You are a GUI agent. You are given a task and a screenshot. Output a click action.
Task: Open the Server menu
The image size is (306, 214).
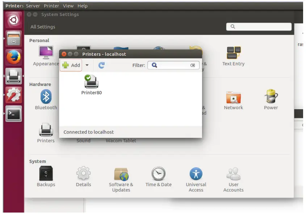pyautogui.click(x=33, y=6)
